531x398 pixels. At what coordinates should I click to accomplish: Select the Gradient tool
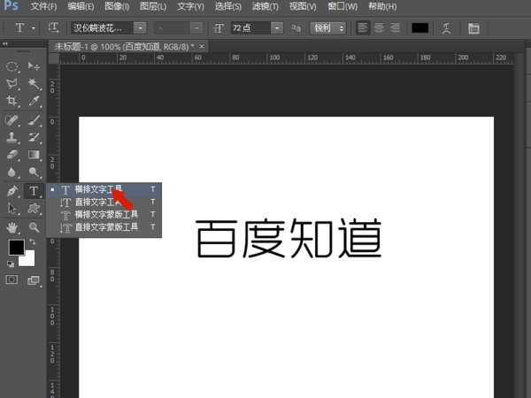[x=34, y=155]
